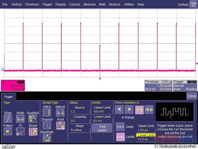198x149 pixels.
Task: Select the less-than time condition
Action: (119, 109)
